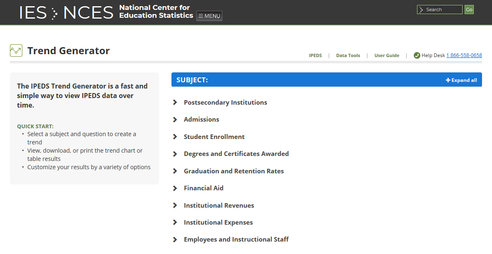This screenshot has height=254, width=492.
Task: Click the National Center for Education Statistics title
Action: pos(156,12)
